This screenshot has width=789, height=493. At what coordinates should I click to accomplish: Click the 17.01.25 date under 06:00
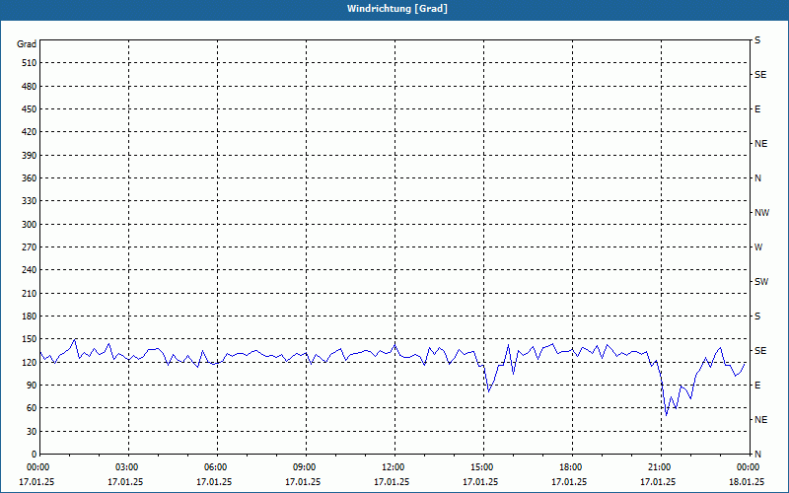coord(214,482)
